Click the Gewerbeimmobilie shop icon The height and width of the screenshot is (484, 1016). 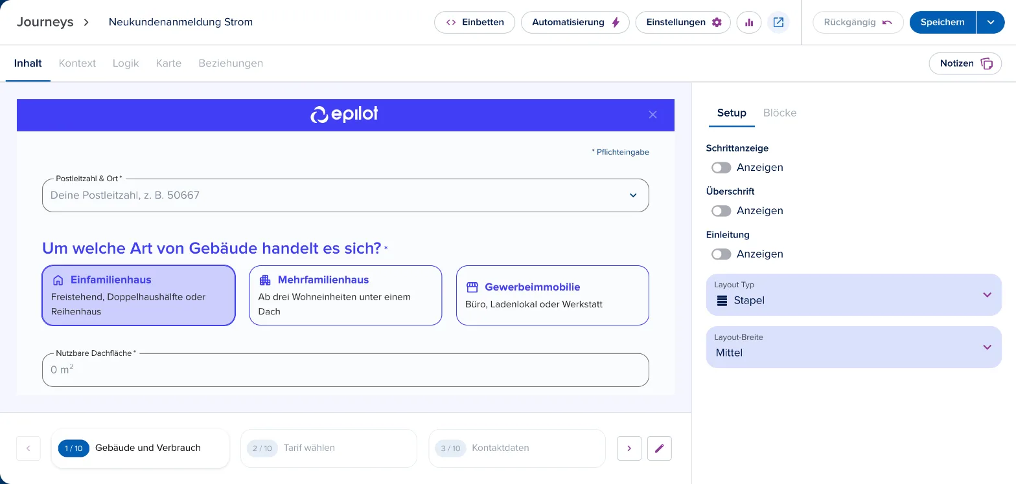click(472, 287)
